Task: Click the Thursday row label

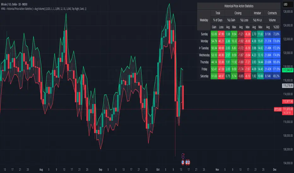Action: 204,62
